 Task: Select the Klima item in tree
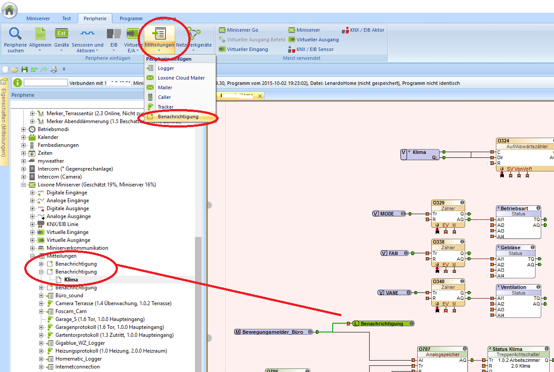(x=71, y=280)
